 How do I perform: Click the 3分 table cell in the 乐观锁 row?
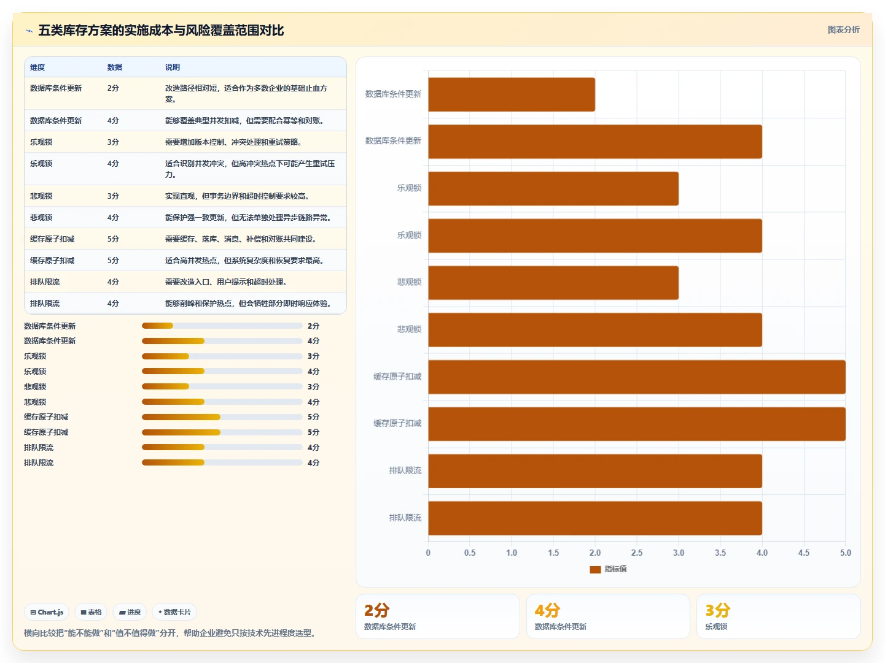click(x=113, y=142)
